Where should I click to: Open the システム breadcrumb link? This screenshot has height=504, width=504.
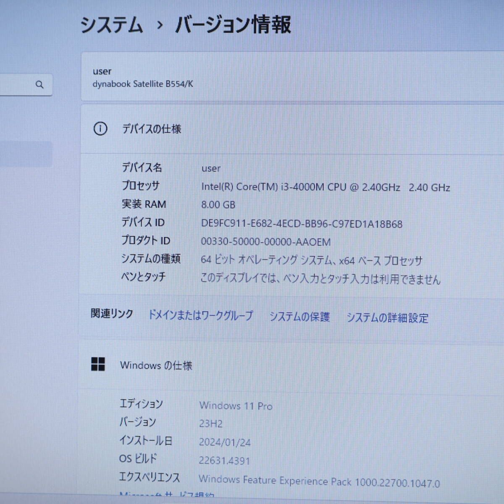click(x=111, y=25)
